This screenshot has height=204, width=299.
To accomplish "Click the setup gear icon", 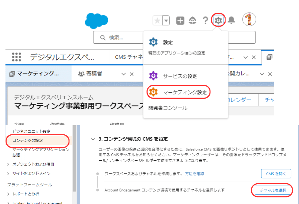I will 218,20.
